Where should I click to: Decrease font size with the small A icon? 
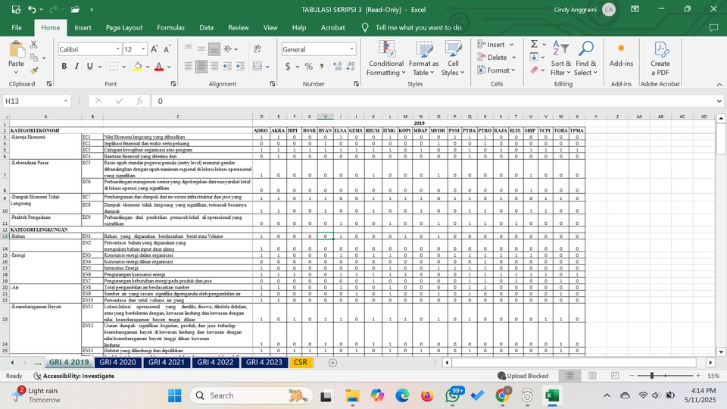click(167, 49)
